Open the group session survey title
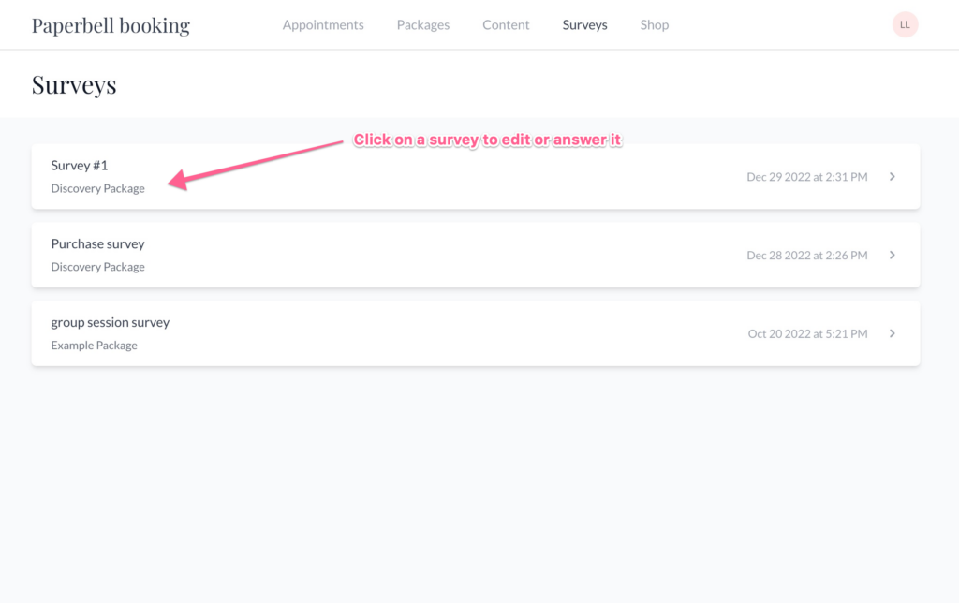959x603 pixels. [110, 323]
